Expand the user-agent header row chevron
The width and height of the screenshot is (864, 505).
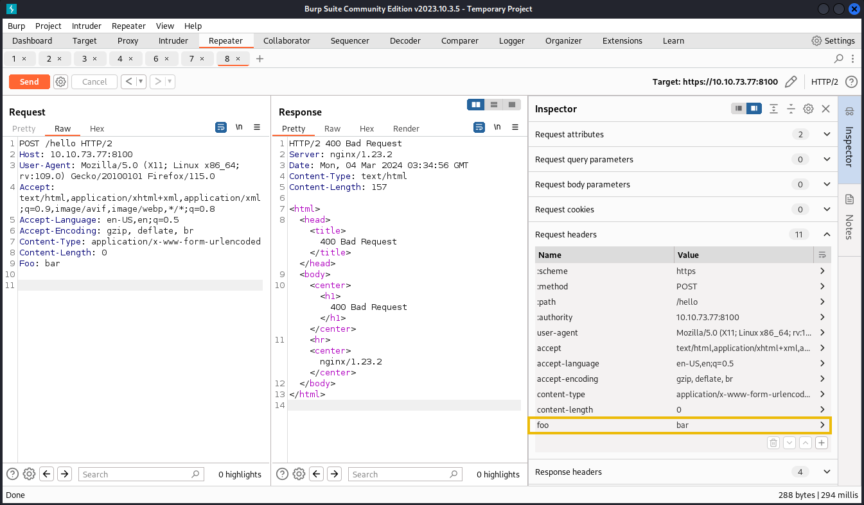pos(822,332)
